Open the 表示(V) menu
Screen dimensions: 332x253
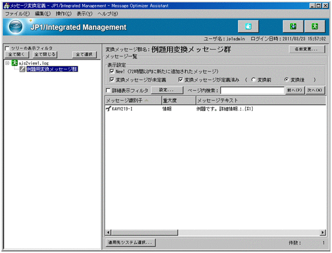pos(84,13)
